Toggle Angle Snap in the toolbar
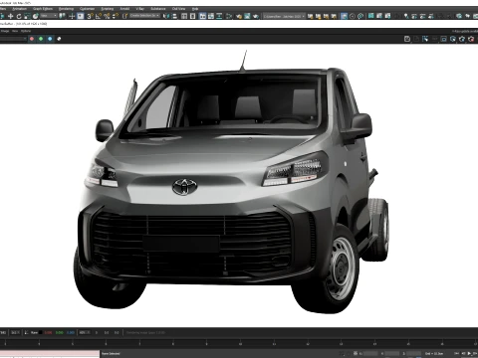This screenshot has height=358, width=478. tap(99, 16)
